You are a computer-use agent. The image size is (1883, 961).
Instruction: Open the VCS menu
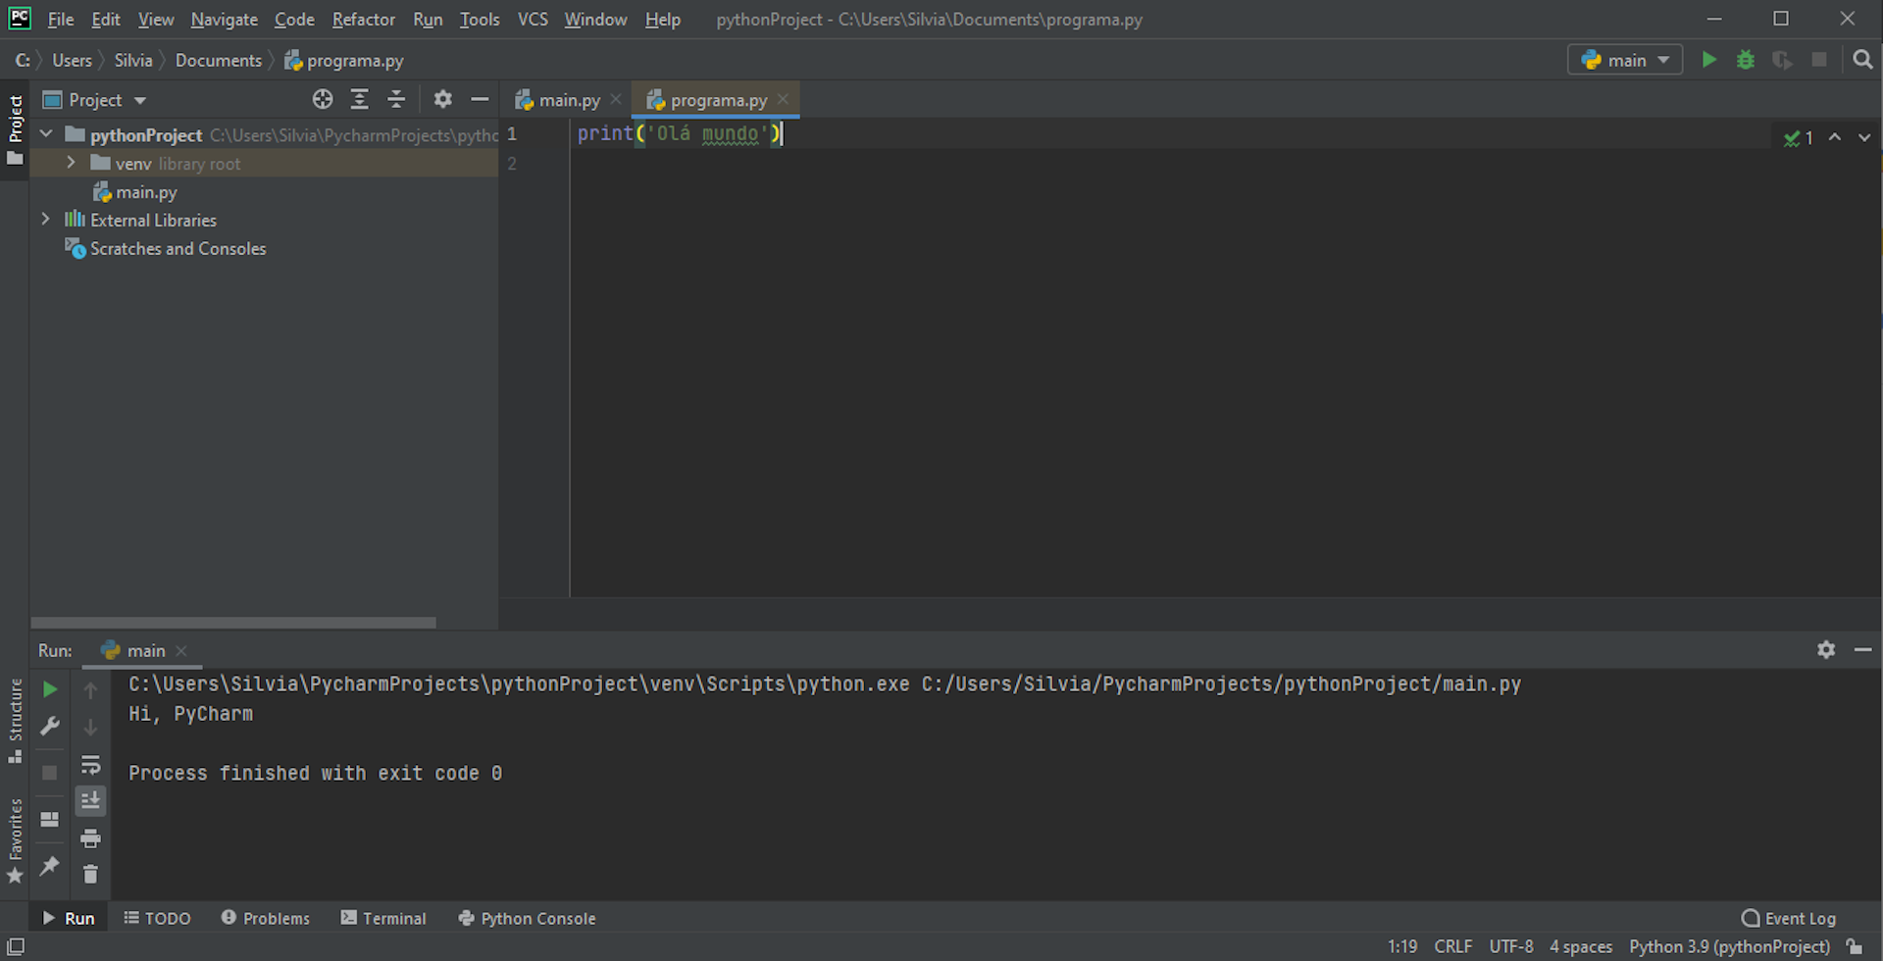(x=533, y=19)
